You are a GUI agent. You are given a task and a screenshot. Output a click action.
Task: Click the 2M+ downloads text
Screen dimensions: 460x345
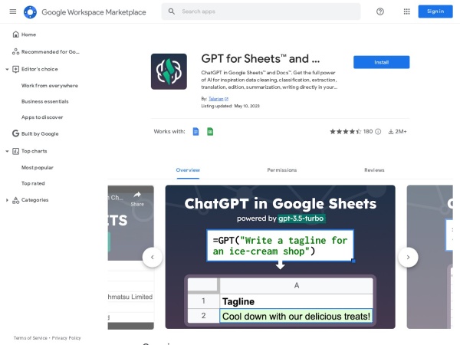pos(401,131)
